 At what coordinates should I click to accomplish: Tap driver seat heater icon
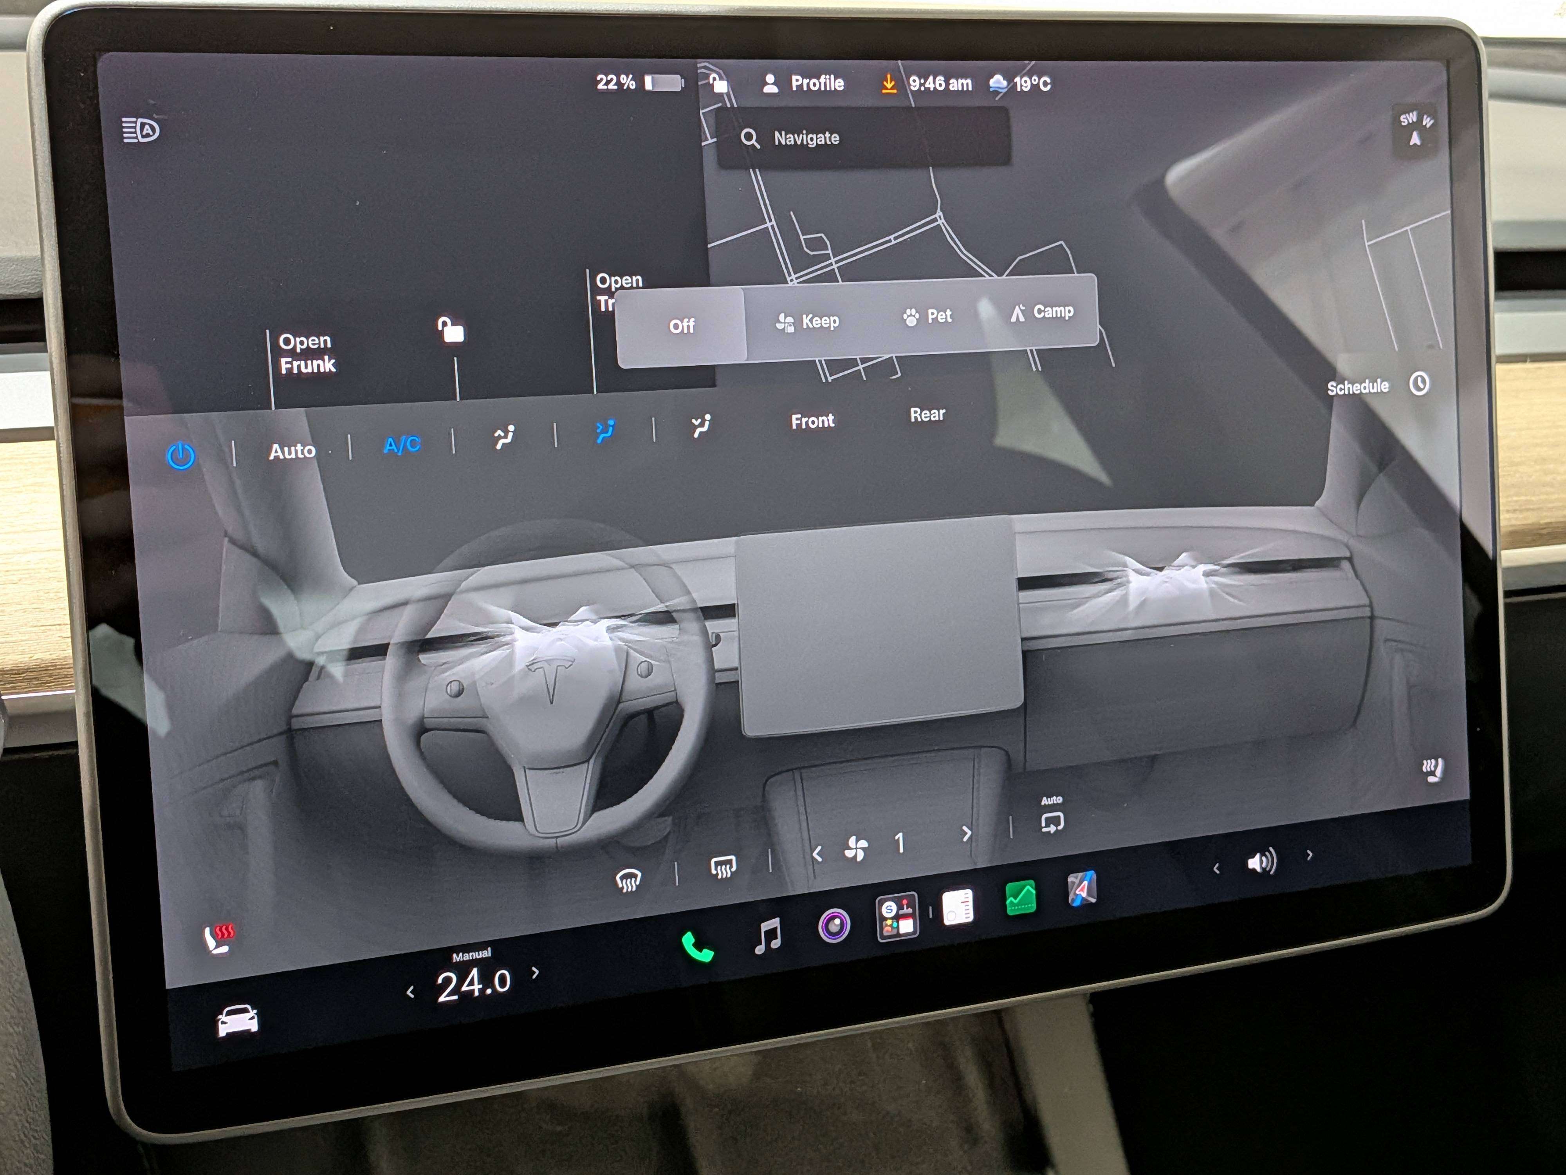219,939
